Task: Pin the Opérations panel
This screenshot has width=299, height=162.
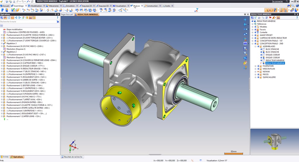Action: (55, 14)
